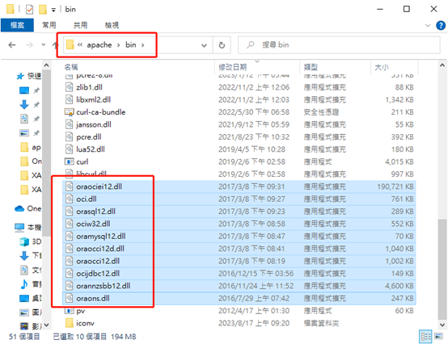
Task: Sort by the 名稱 column header
Action: 71,67
